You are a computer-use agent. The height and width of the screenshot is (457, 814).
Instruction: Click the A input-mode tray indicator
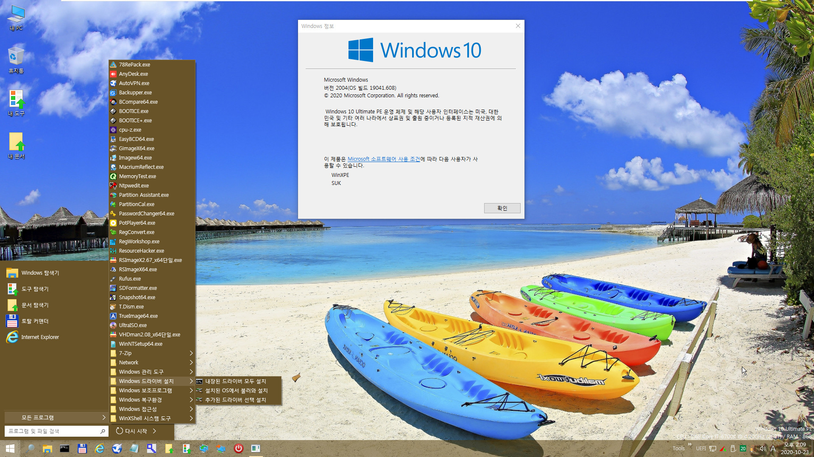tap(773, 449)
